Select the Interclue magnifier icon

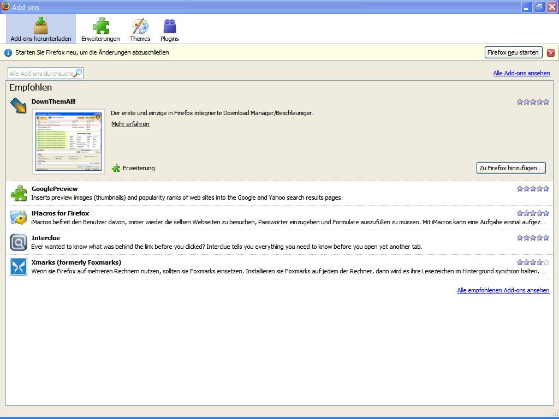click(19, 243)
